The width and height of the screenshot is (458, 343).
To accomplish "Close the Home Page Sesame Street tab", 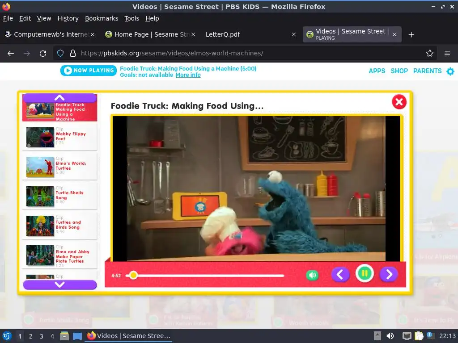I will (193, 34).
